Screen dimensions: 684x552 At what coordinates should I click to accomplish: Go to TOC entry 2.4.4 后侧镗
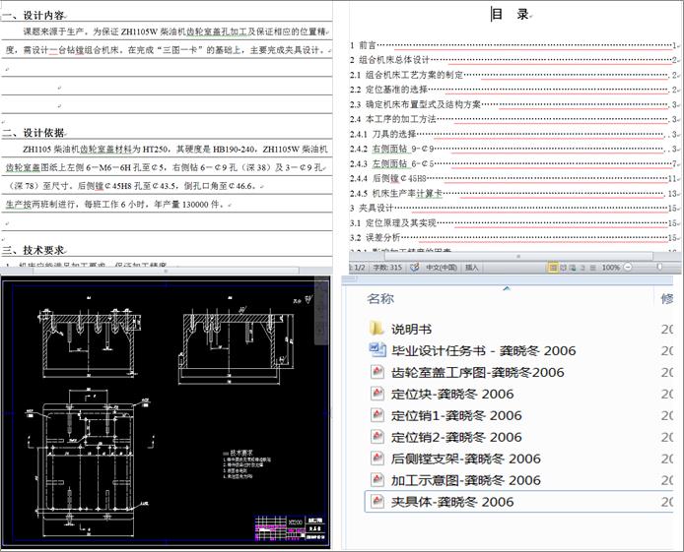pos(513,178)
